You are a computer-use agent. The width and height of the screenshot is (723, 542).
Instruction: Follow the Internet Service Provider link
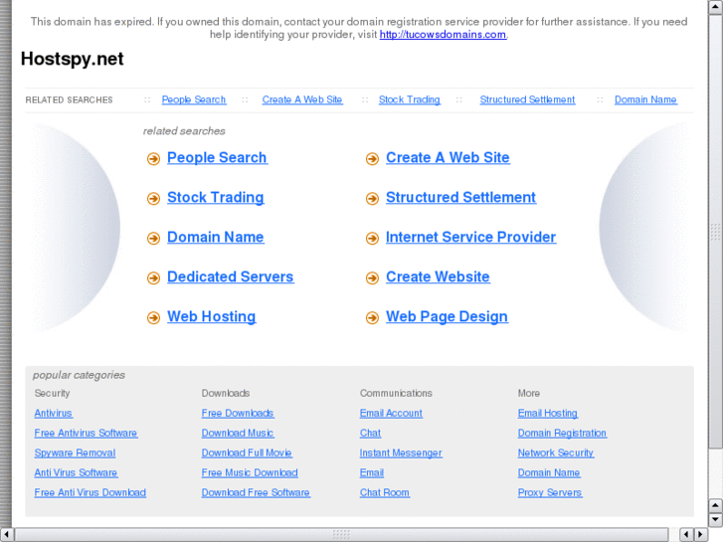tap(470, 237)
